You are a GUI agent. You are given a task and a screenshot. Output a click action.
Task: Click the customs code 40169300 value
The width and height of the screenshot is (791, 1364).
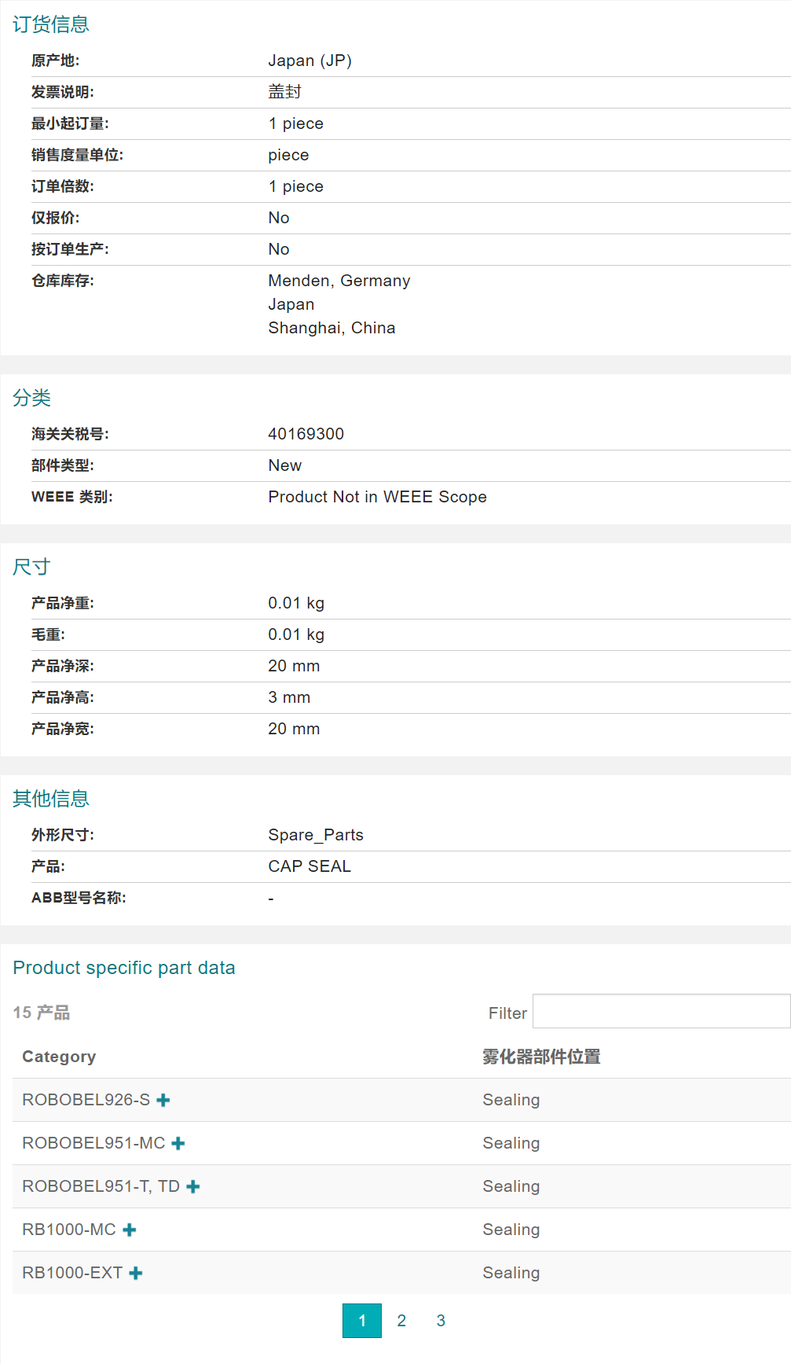306,434
